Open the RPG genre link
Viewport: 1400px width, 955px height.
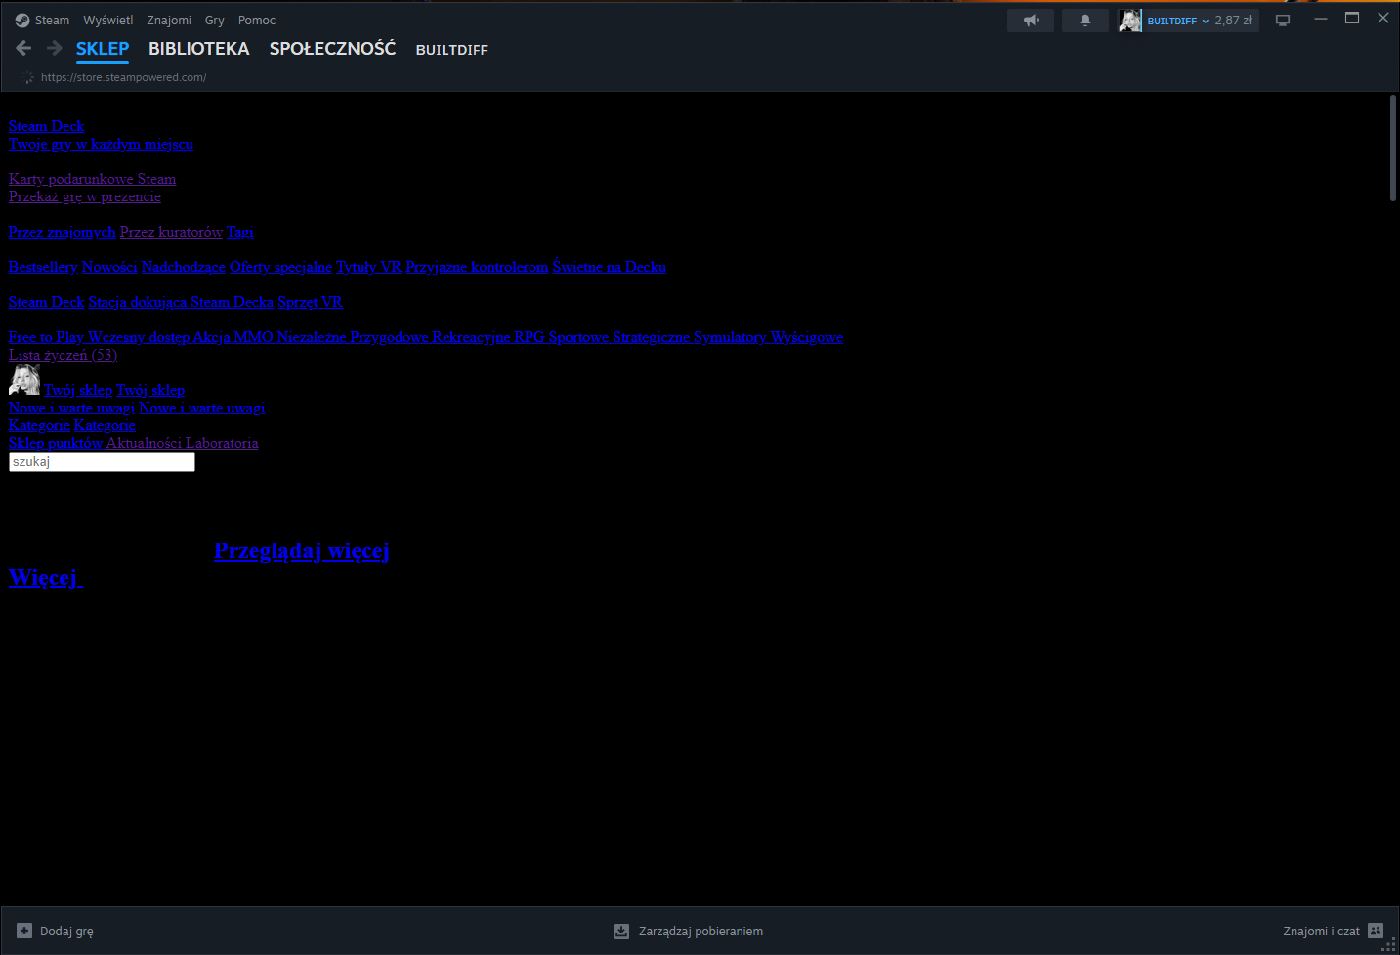pos(530,337)
